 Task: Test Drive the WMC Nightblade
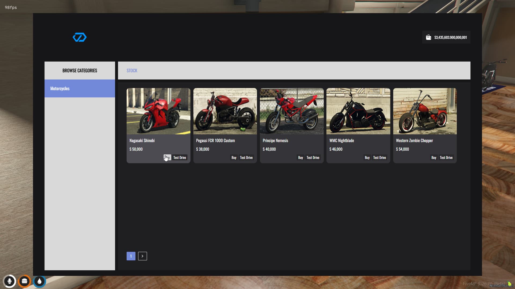point(380,158)
